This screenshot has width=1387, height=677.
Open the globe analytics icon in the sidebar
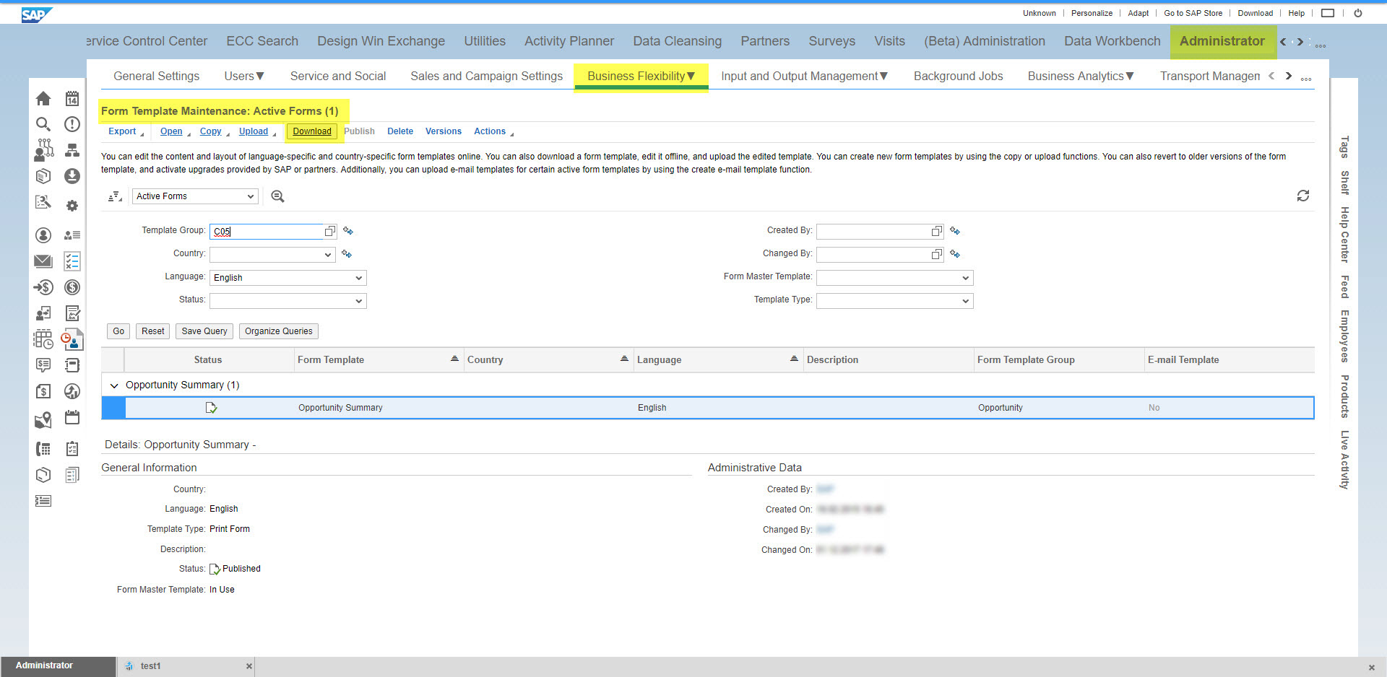click(x=72, y=391)
